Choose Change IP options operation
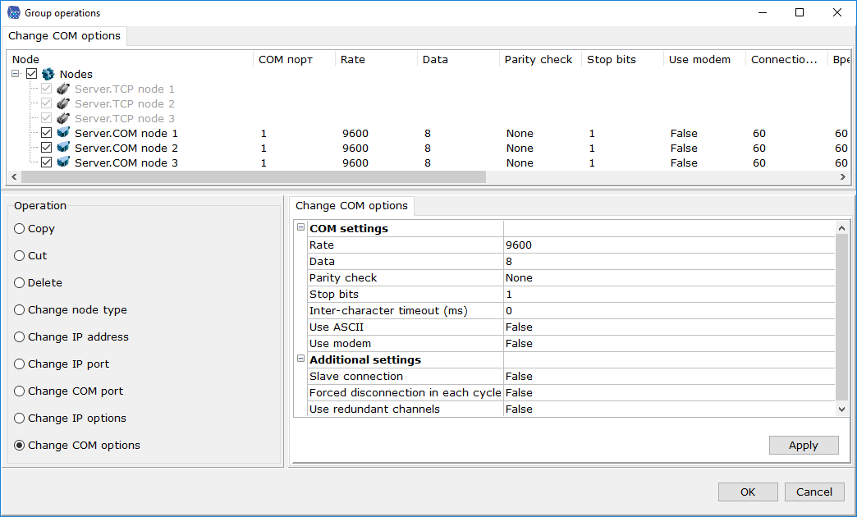 [x=20, y=418]
